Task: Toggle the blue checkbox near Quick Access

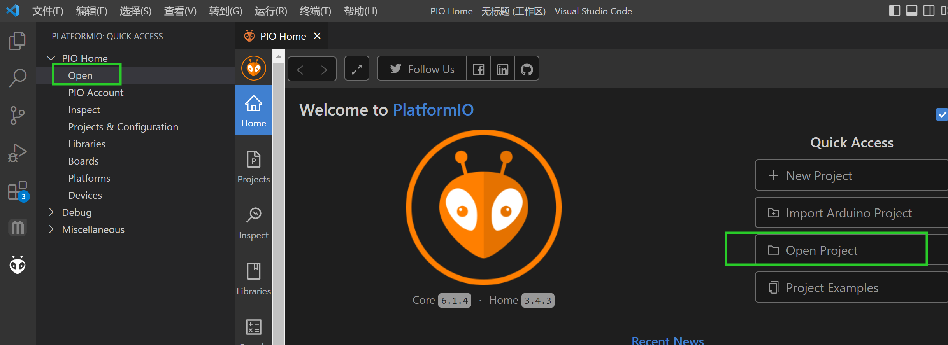Action: click(941, 114)
